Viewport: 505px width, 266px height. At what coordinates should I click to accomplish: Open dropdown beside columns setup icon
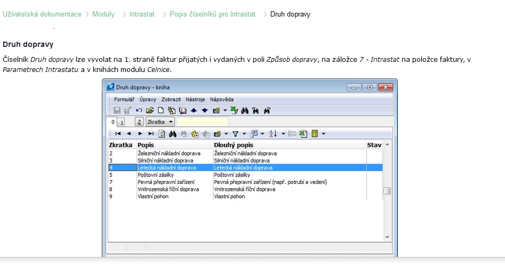coord(262,134)
